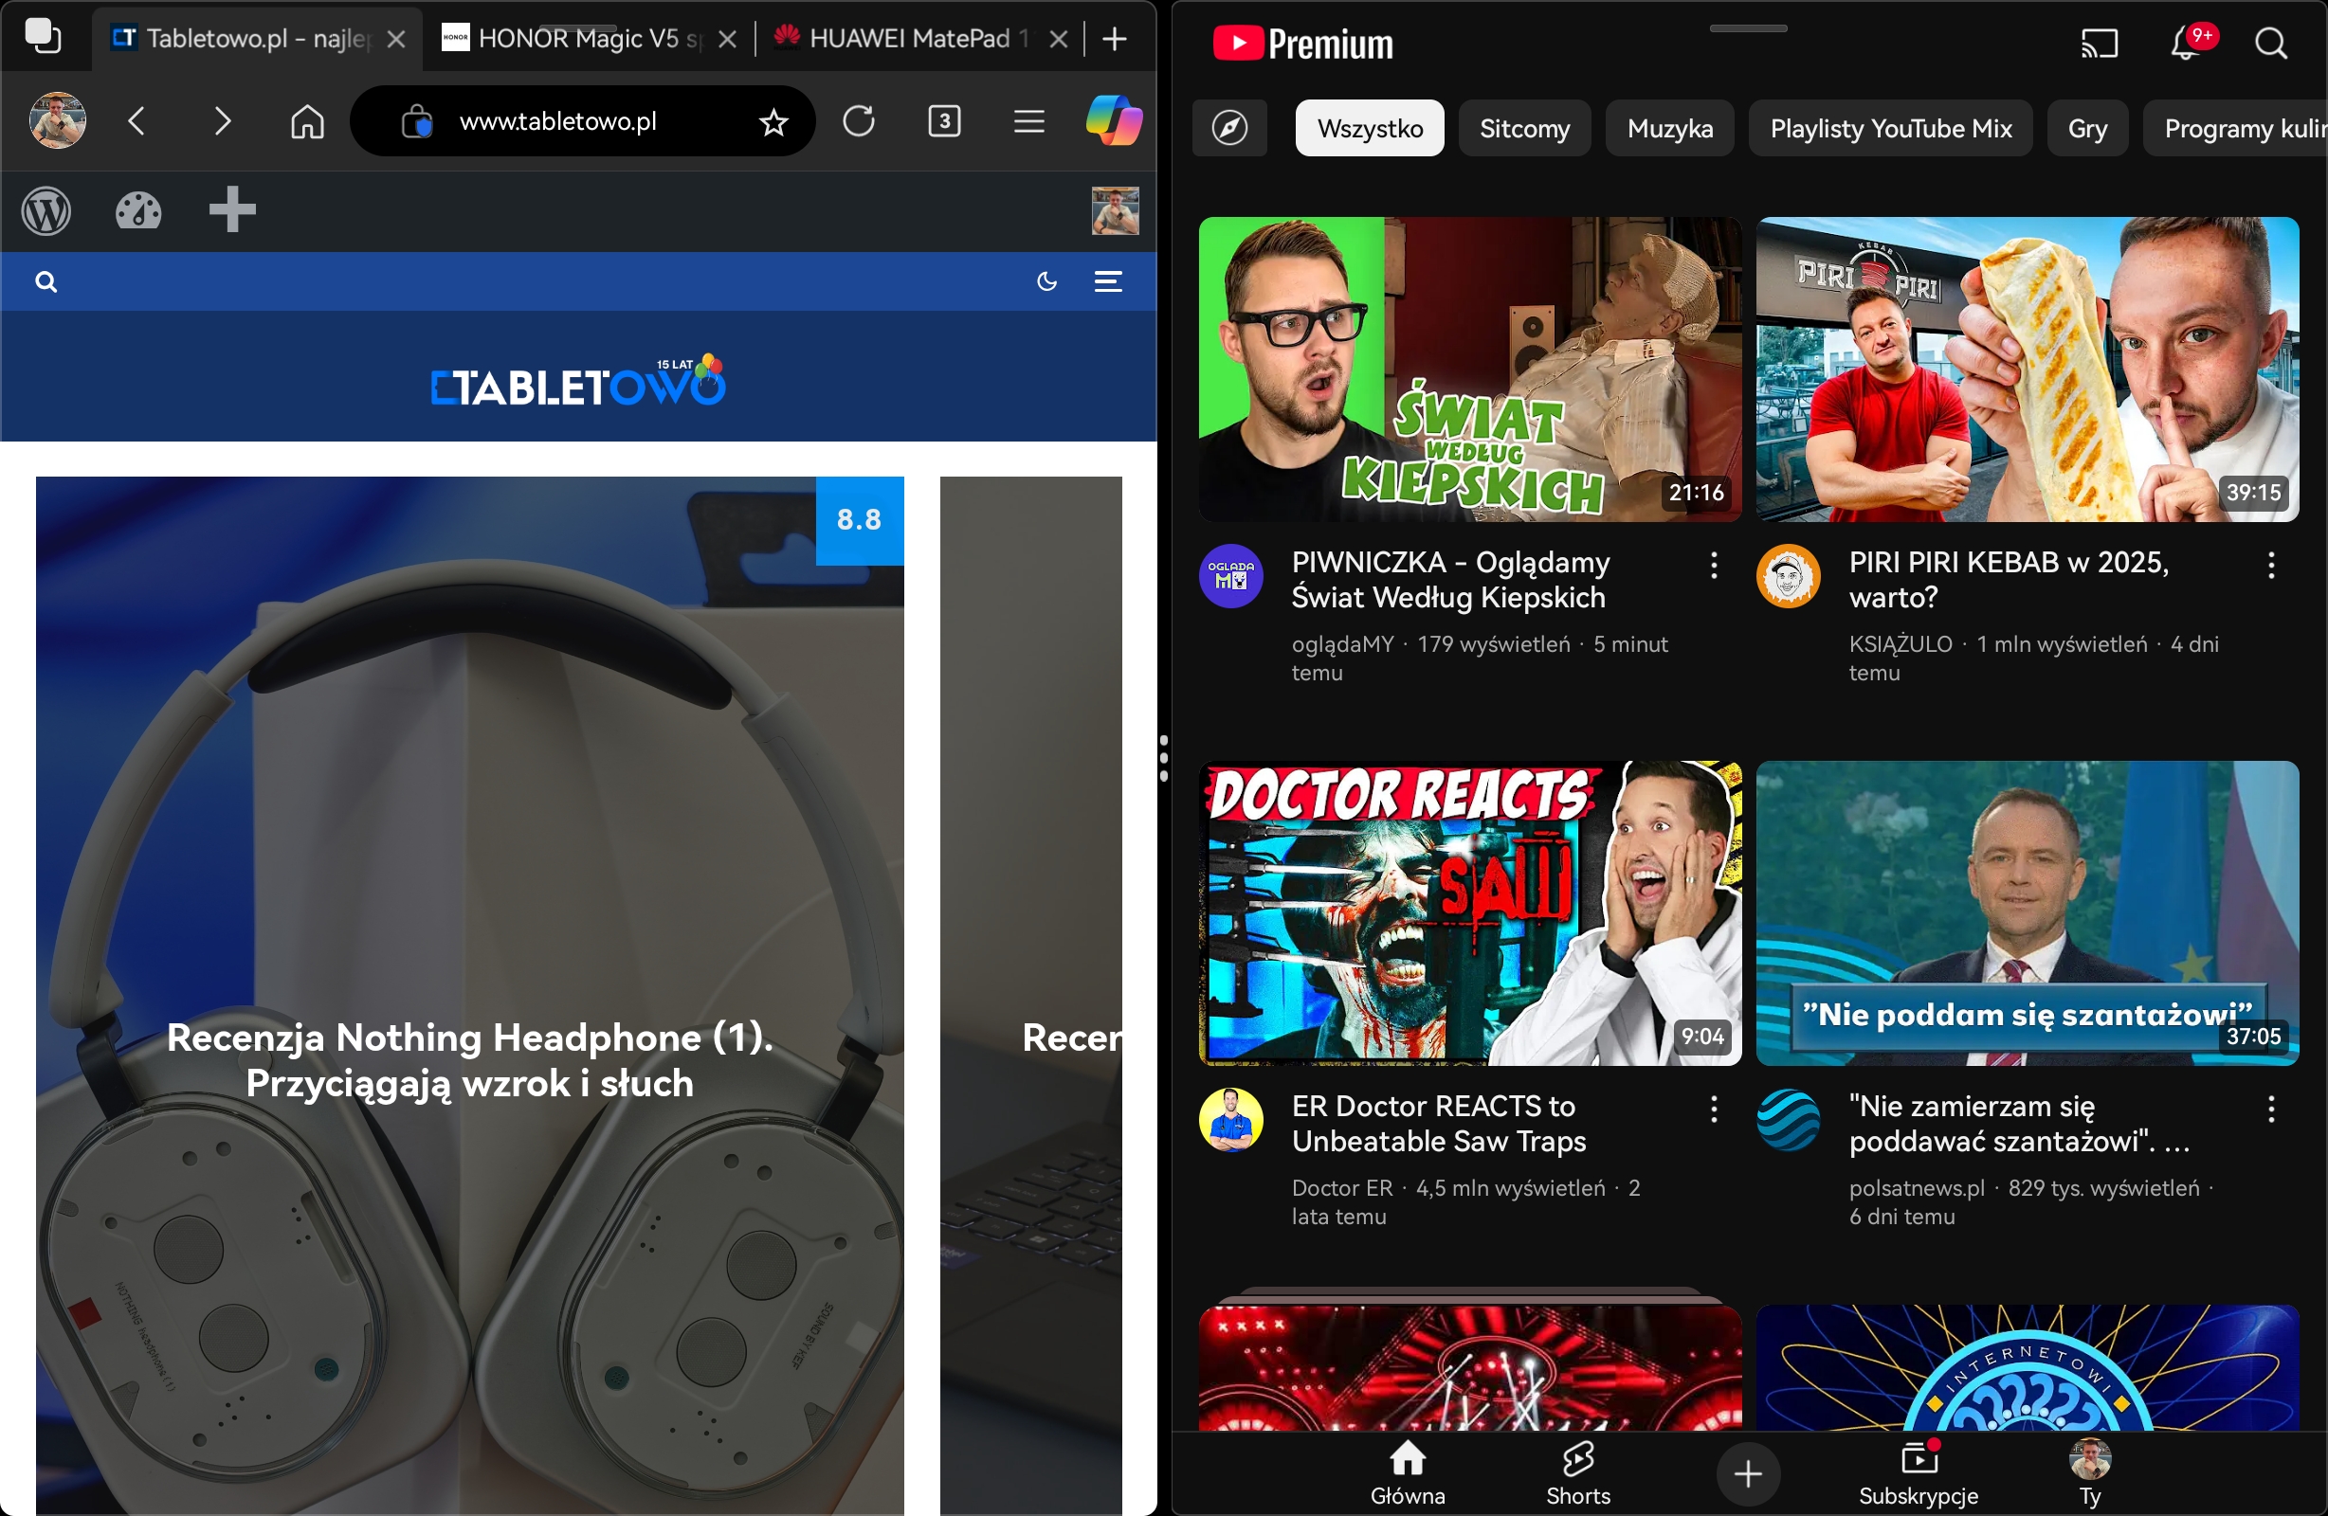This screenshot has height=1516, width=2328.
Task: Play the polsatnews.pl szantaż video thumbnail
Action: click(x=2027, y=913)
